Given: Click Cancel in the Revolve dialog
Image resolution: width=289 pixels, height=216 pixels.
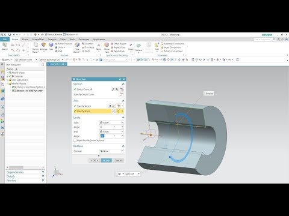Looking at the screenshot, I should 118,160.
